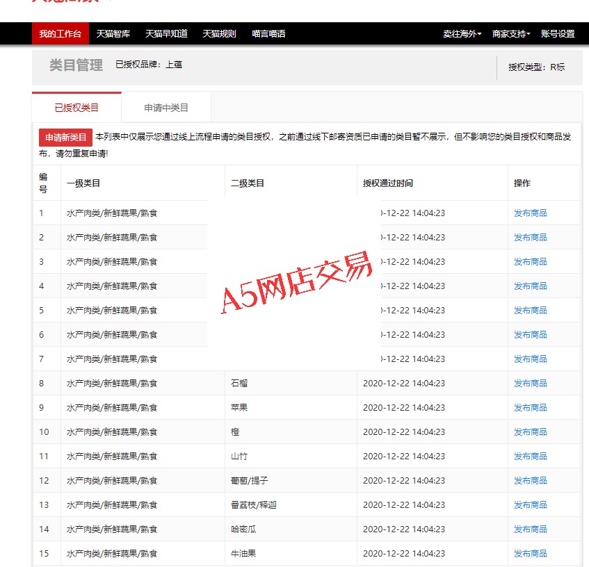Click 发布商品 link for 山竹 row
This screenshot has height=567, width=589.
click(531, 457)
